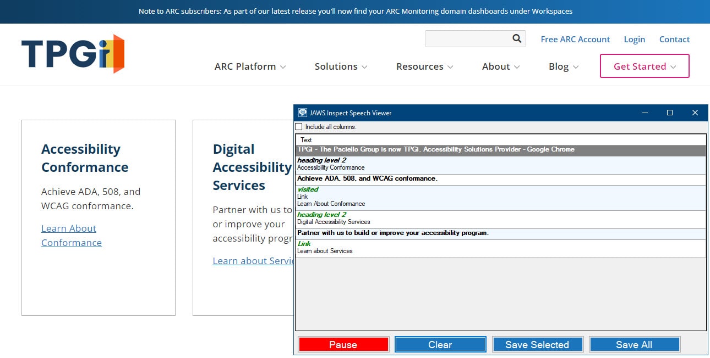Select the heading level 2 Digital Accessibility Services row
The image size is (710, 358).
(501, 219)
